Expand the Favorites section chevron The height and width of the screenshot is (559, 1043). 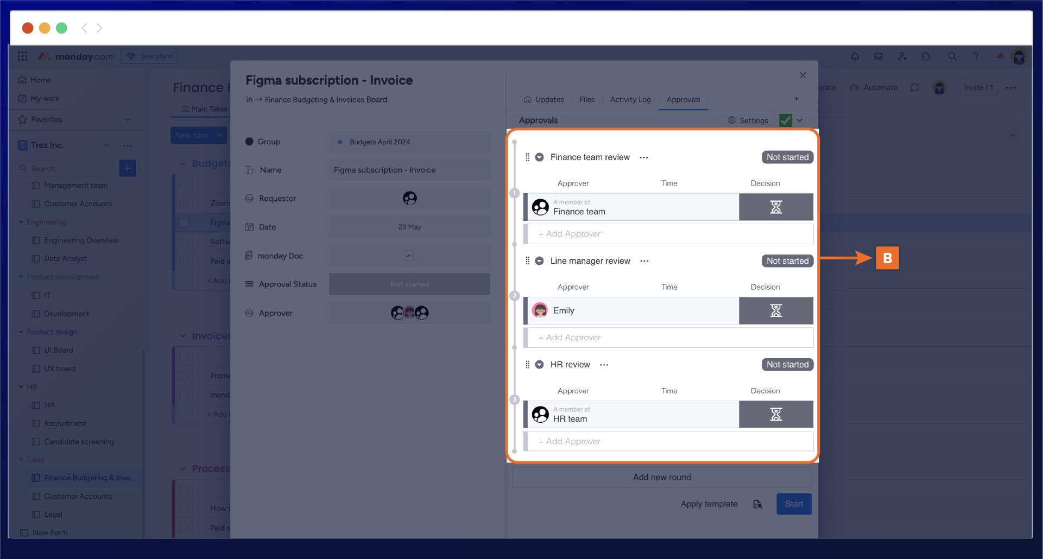point(128,119)
